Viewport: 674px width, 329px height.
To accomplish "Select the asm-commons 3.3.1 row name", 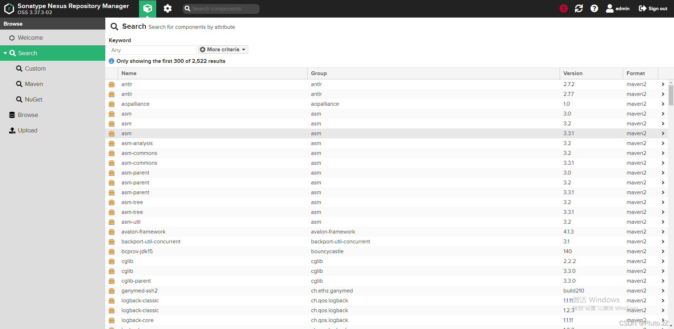I will click(139, 163).
